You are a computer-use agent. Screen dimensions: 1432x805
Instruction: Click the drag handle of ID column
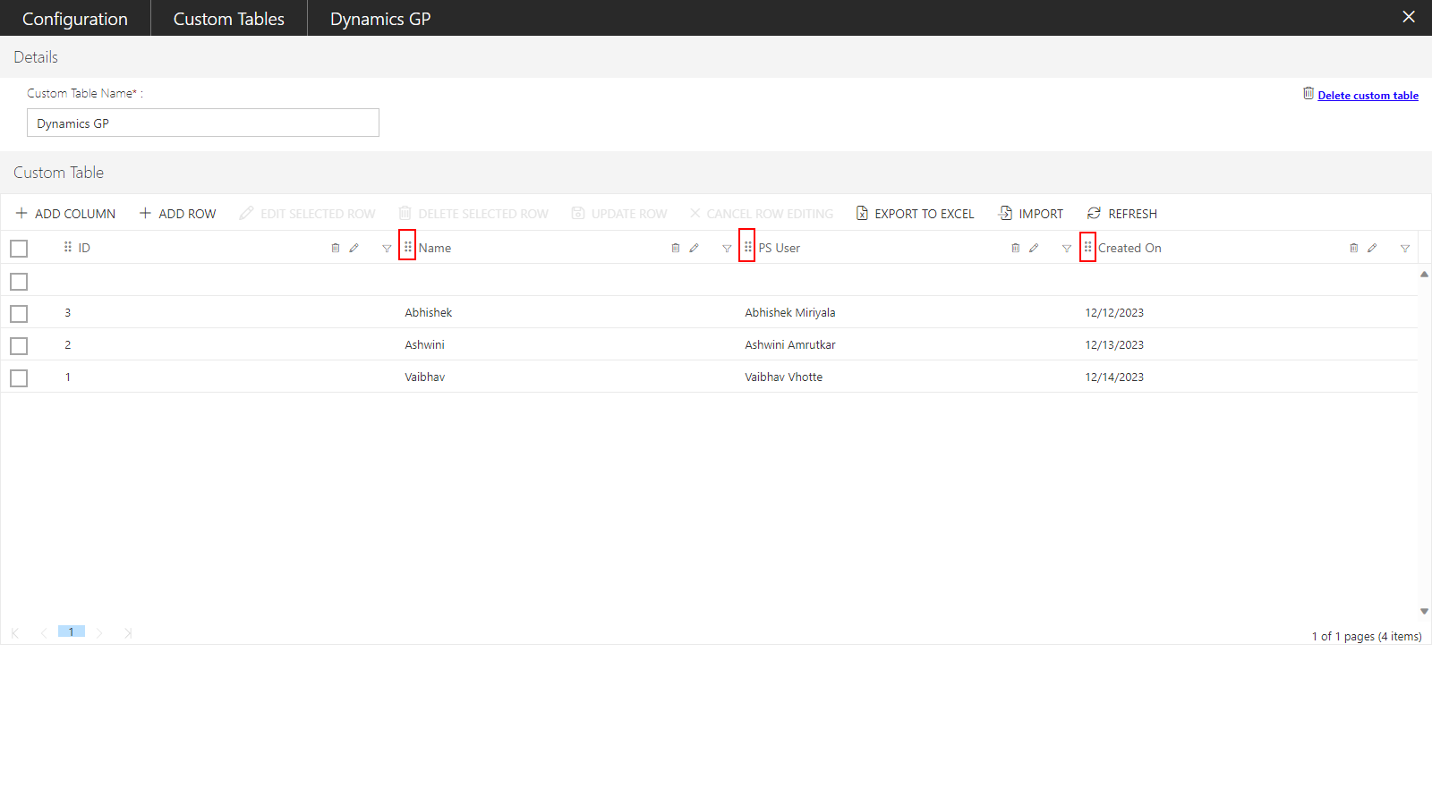(68, 247)
